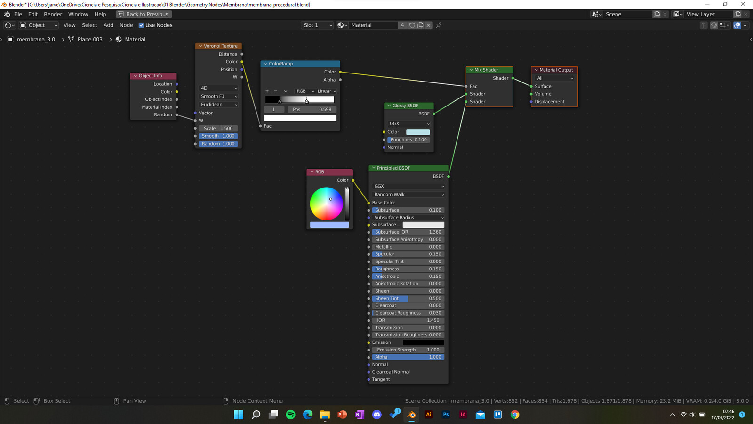Open the Object shader type dropdown
The image size is (753, 424).
[x=39, y=25]
